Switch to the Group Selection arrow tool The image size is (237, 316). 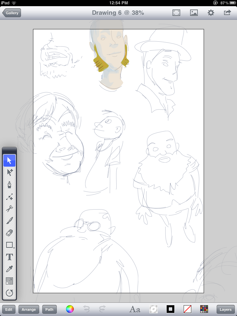pos(9,173)
